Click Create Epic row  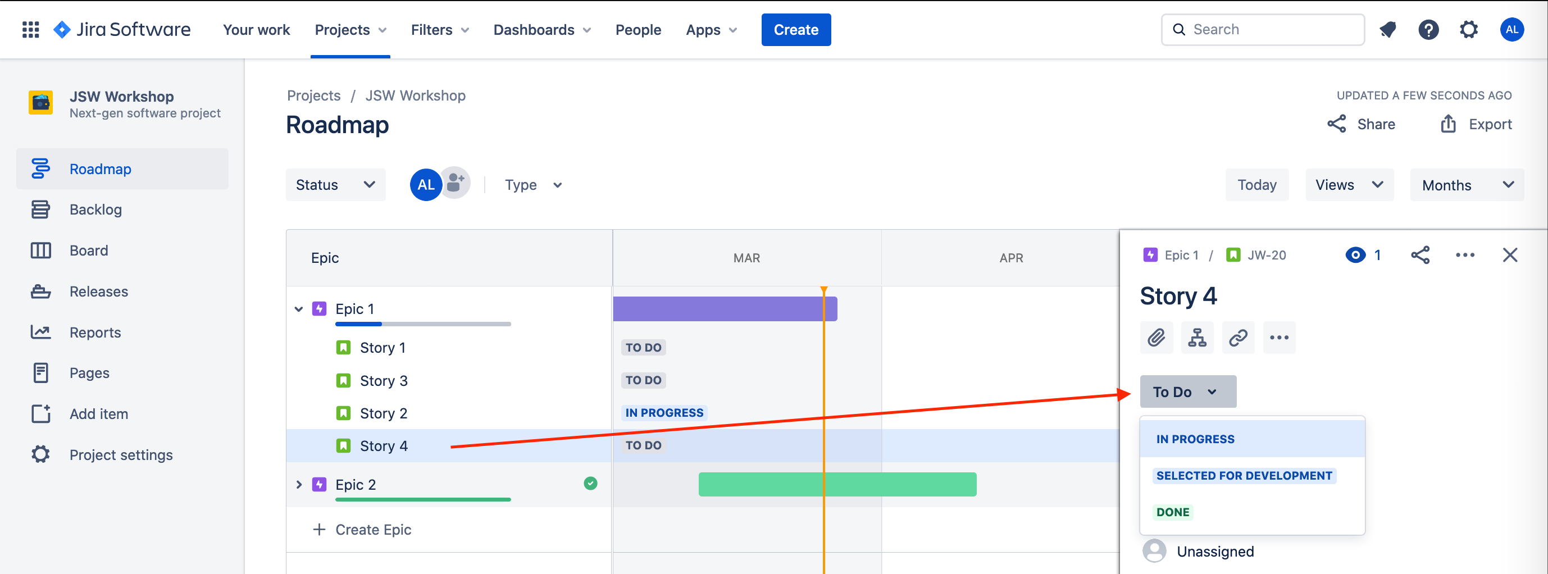click(449, 530)
